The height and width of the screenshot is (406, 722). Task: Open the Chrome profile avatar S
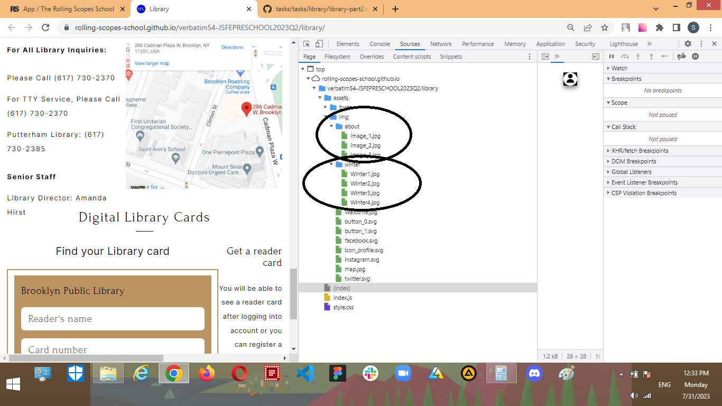(693, 27)
